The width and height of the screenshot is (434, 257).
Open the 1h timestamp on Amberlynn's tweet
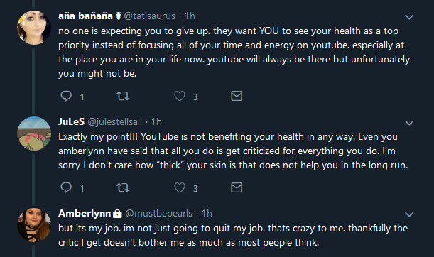click(207, 213)
